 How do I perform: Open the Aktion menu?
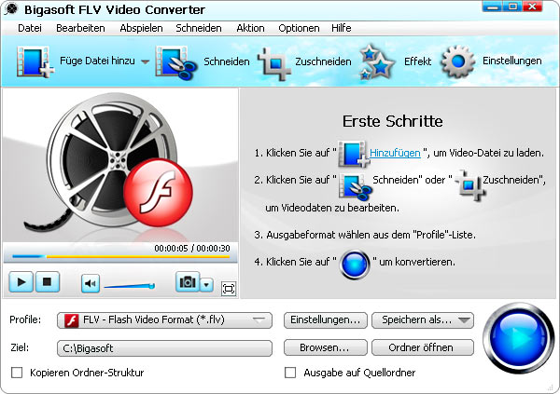[x=250, y=28]
